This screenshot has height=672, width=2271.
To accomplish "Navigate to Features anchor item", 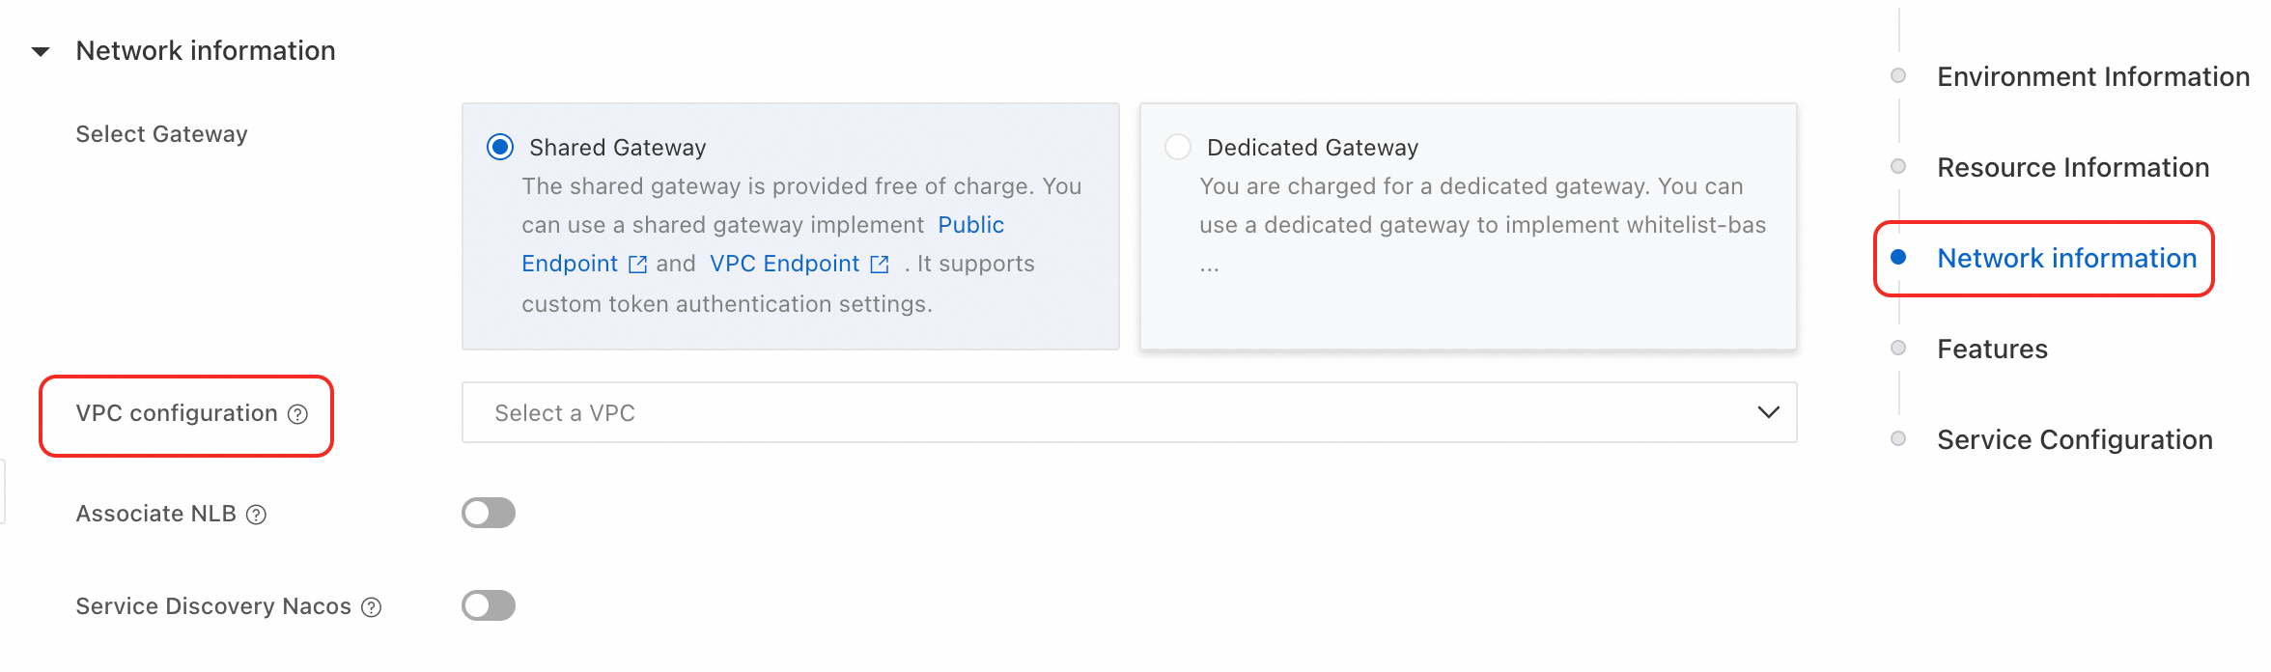I will pos(1992,349).
